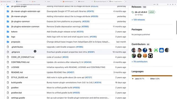The width and height of the screenshot is (177, 99).
Task: Click the build.gradle file icon
Action: click(x=8, y=82)
